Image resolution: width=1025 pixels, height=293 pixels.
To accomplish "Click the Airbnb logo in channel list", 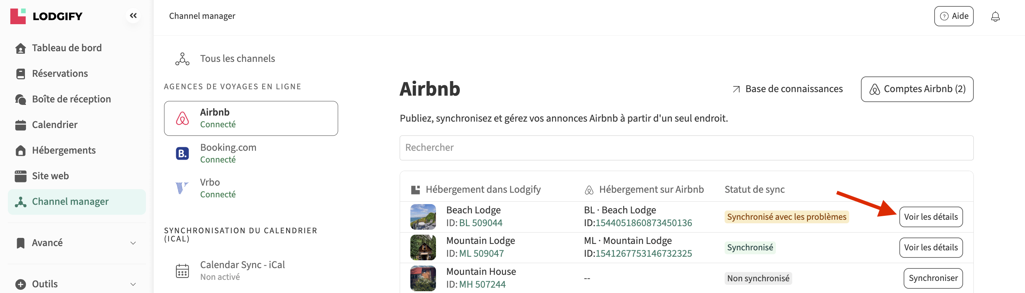I will 182,118.
